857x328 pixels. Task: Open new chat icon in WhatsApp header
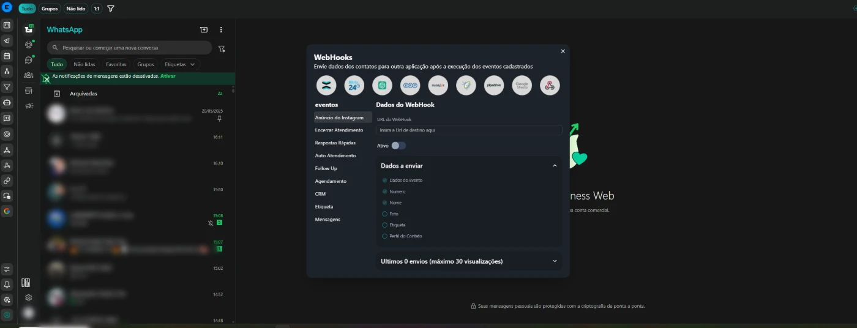pos(204,29)
